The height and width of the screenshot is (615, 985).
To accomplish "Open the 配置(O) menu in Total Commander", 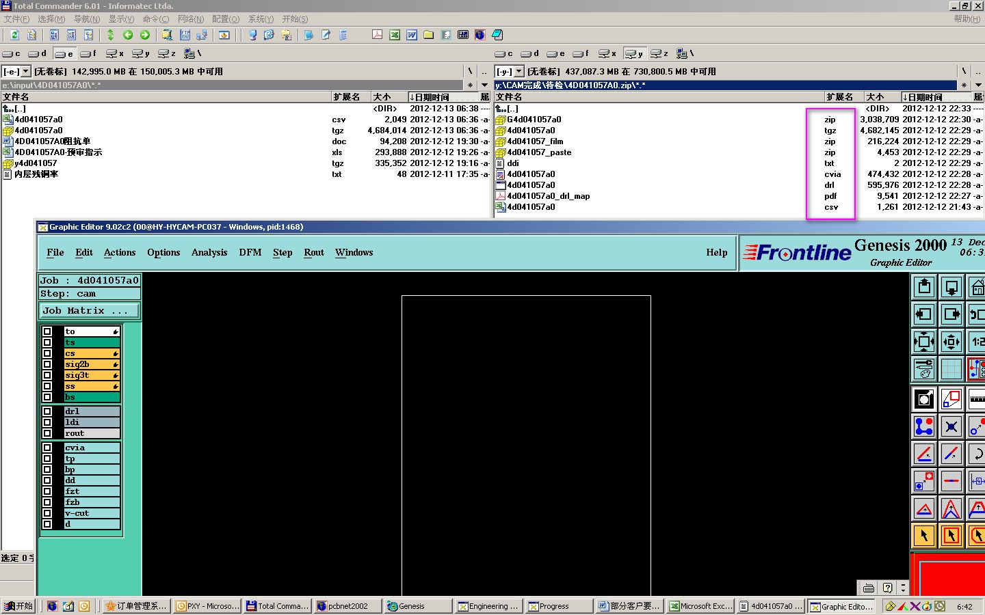I will [226, 19].
